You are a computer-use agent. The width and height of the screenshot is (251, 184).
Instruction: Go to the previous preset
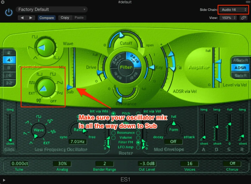[22, 17]
